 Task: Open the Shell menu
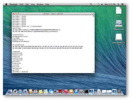[21, 4]
